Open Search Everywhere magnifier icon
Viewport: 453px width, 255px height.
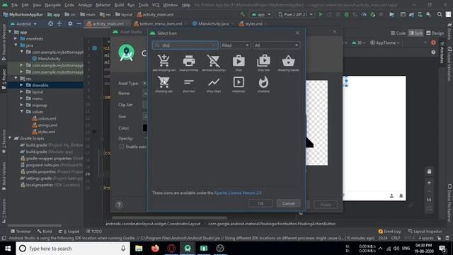coord(440,14)
